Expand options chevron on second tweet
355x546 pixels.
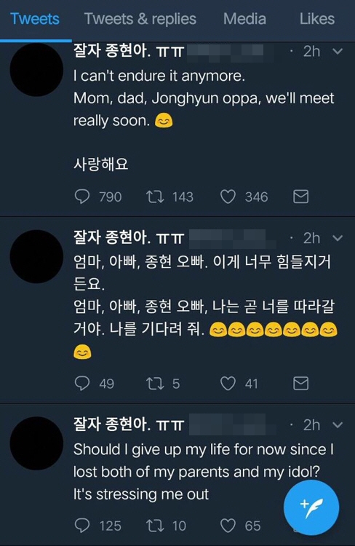338,238
